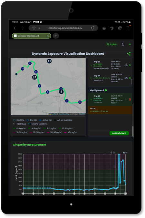Click the '0-4 µg/m³' legend color swatch
The height and width of the screenshot is (218, 145).
coord(14,129)
